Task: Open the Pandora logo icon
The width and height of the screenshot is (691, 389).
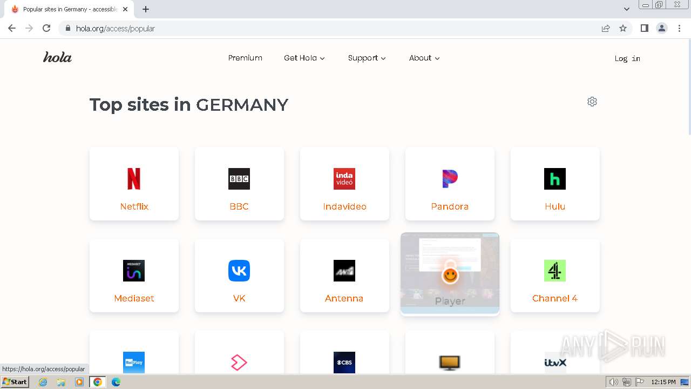Action: point(450,179)
